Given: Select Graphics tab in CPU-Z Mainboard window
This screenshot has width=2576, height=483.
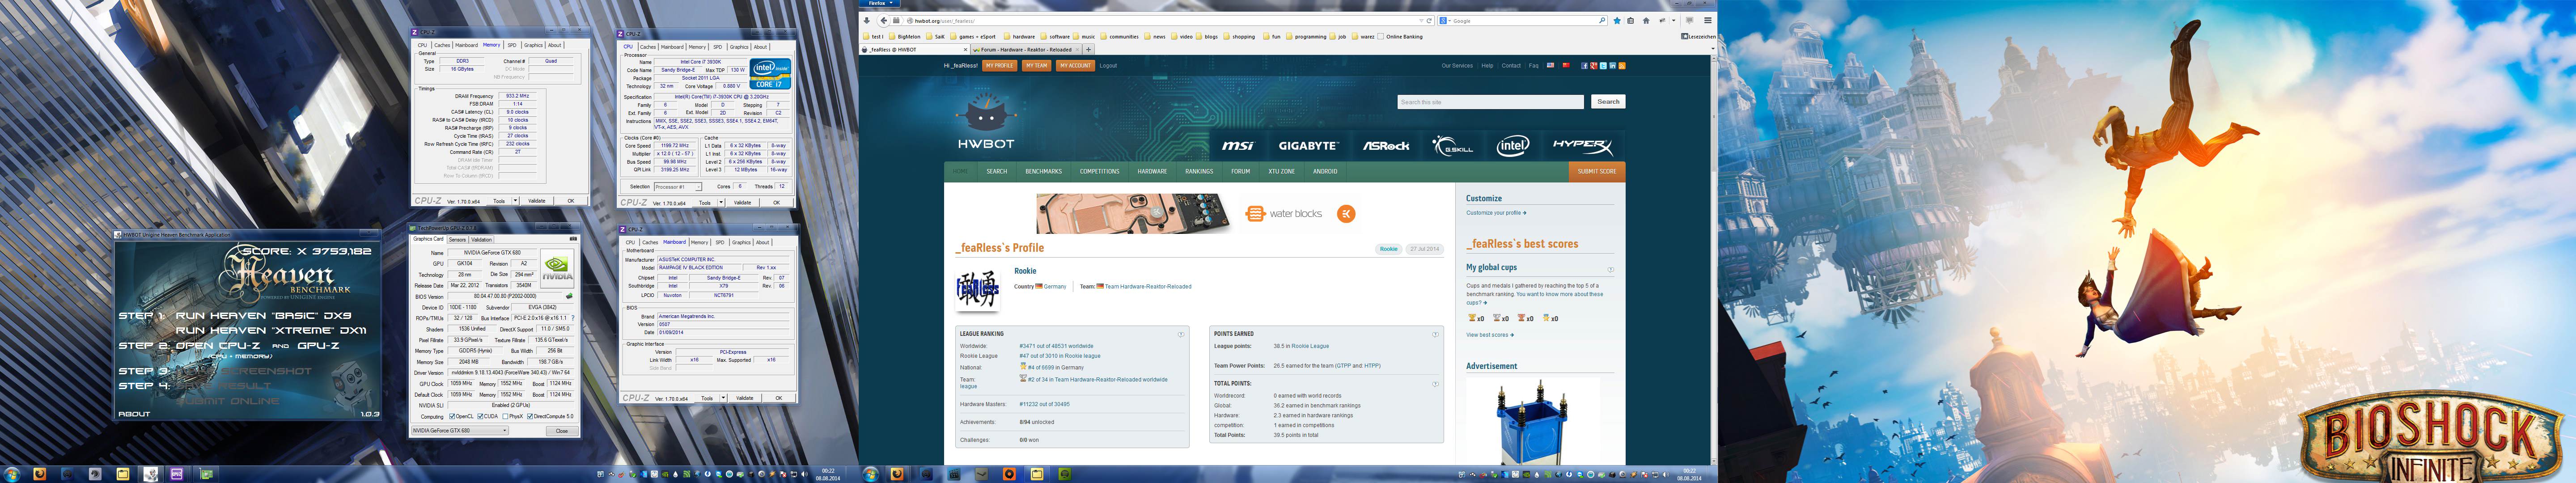Looking at the screenshot, I should pyautogui.click(x=741, y=242).
